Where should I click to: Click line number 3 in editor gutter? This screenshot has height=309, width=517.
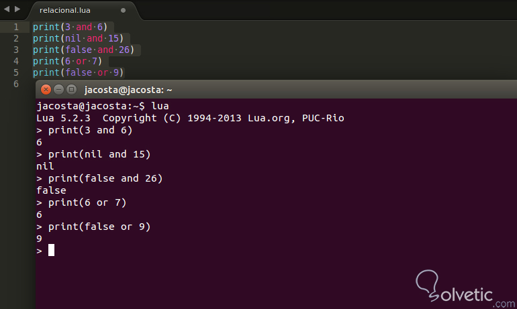[x=15, y=50]
